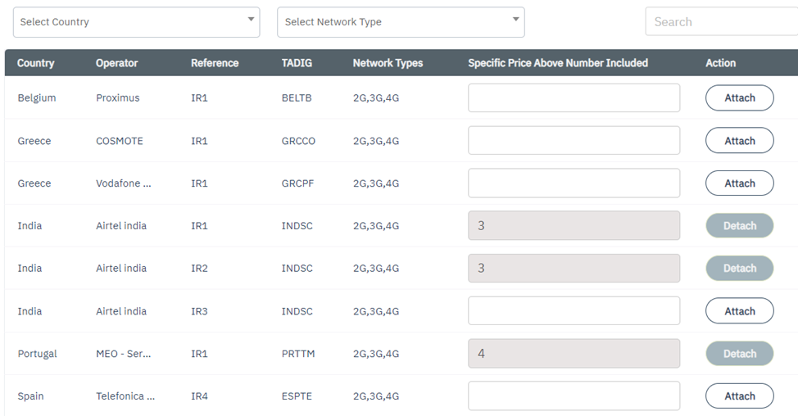Click the price field for Greece COSMOTE

(x=574, y=141)
